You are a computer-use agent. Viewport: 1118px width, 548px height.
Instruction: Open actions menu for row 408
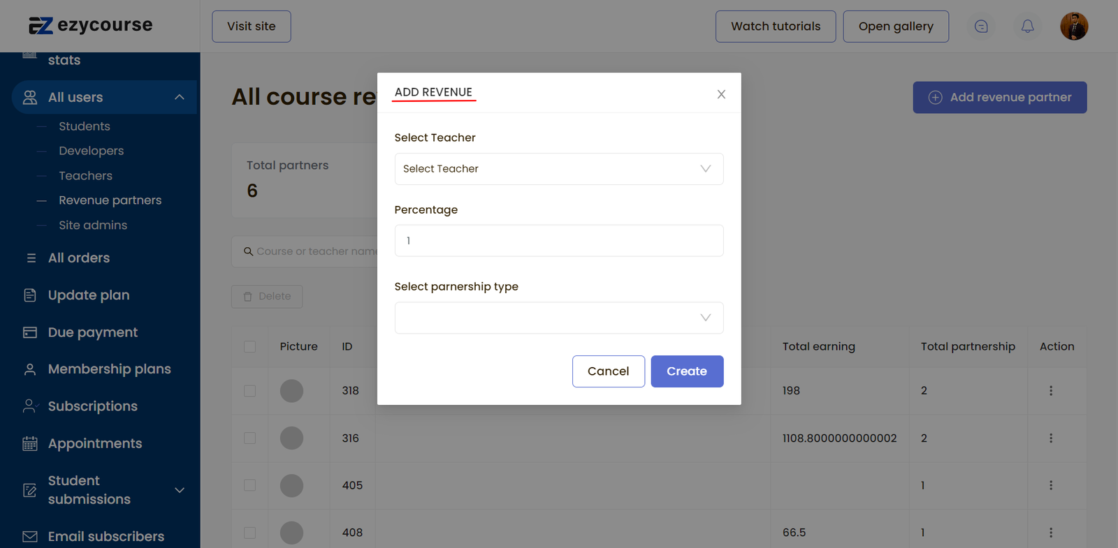(1050, 533)
